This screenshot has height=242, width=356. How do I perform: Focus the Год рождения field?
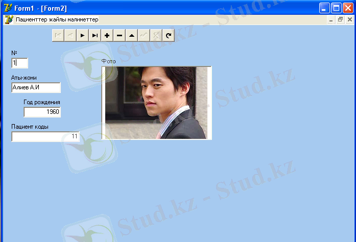click(42, 112)
